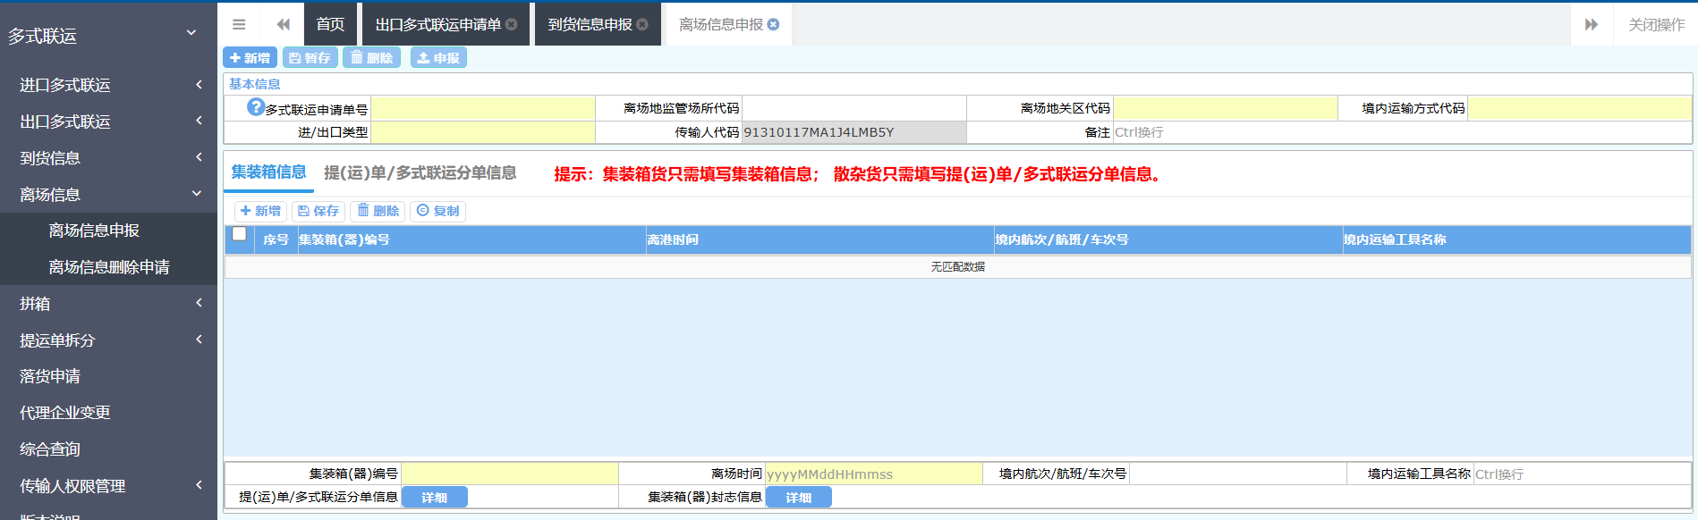Screen dimensions: 1698x520
Task: Save the container row with 保存
Action: [x=318, y=211]
